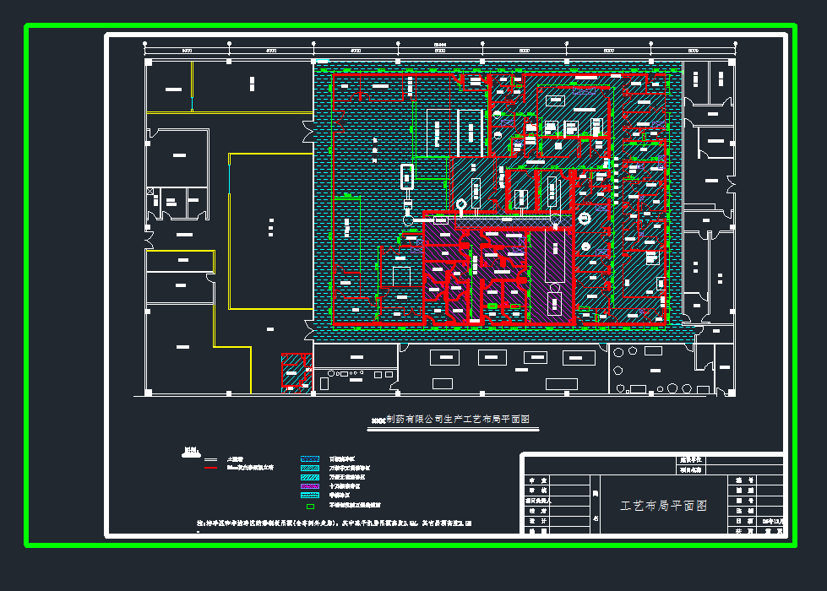This screenshot has width=827, height=591.
Task: Select the green rectangle outline legend symbol
Action: [309, 507]
